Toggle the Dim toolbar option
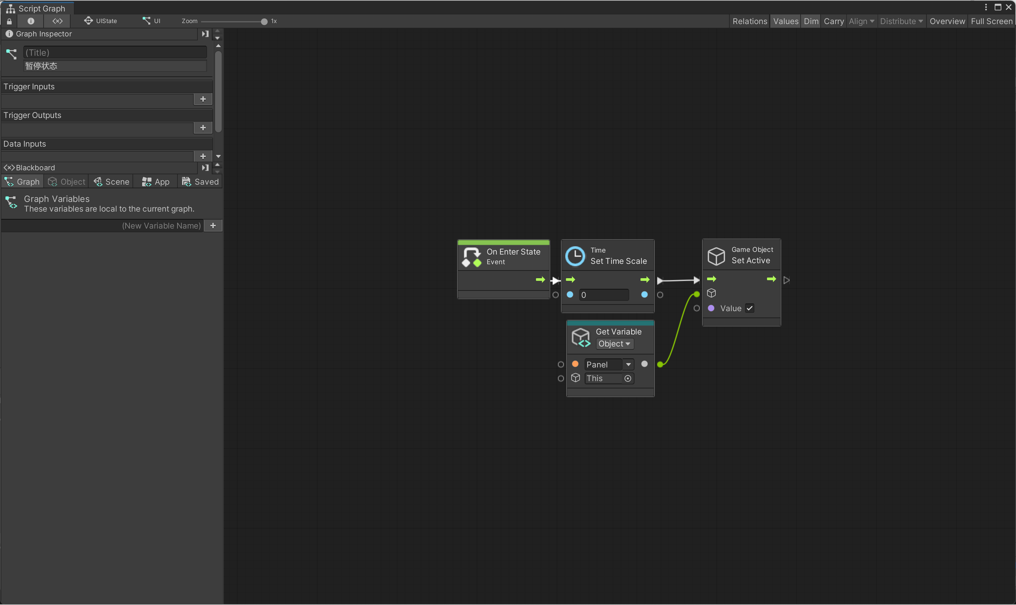Screen dimensions: 1016x605 coord(811,21)
